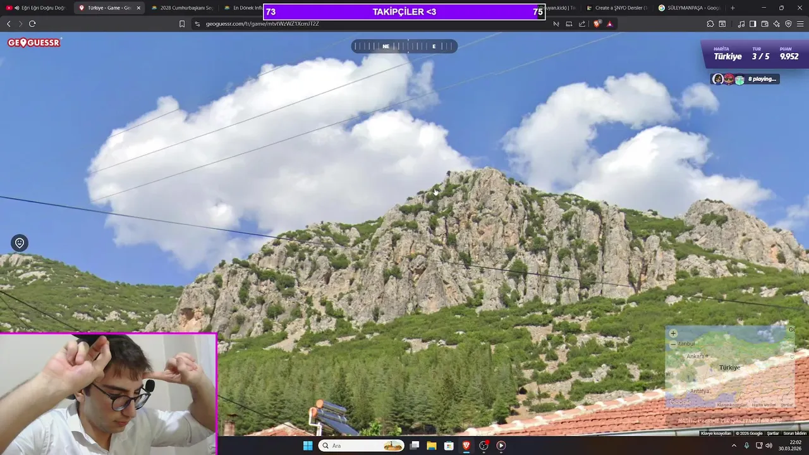Image resolution: width=809 pixels, height=455 pixels.
Task: Open site information icon in address bar
Action: 197,23
